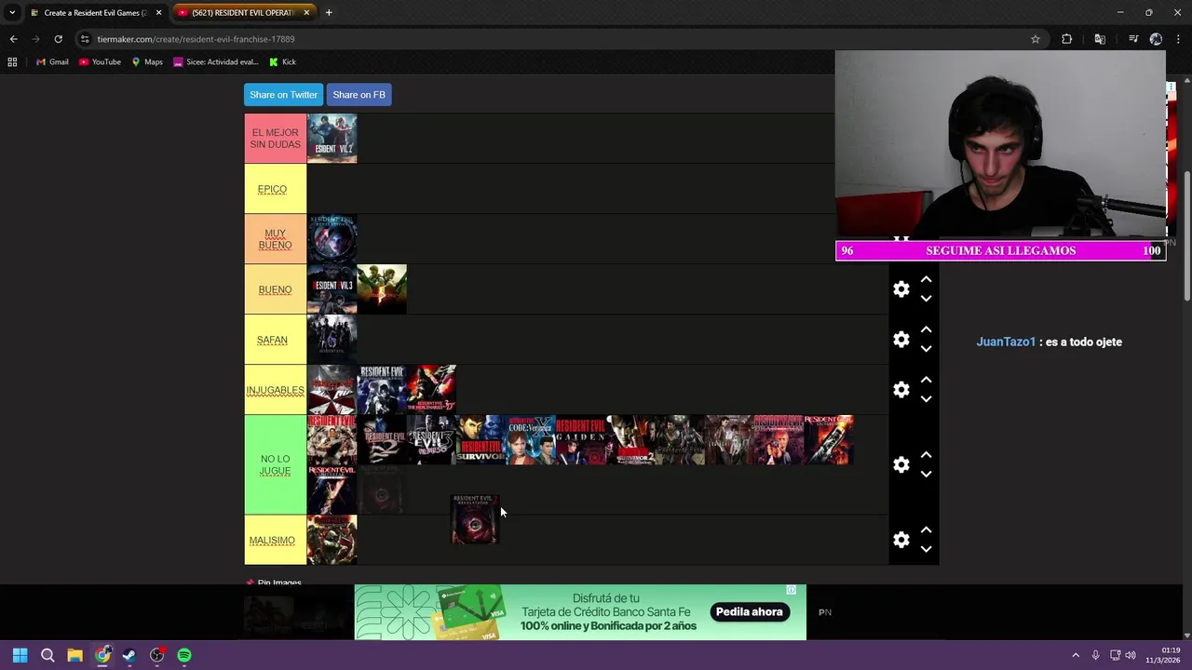
Task: Select the Mercenaries 3D thumbnail in INJUGABLES
Action: point(431,390)
